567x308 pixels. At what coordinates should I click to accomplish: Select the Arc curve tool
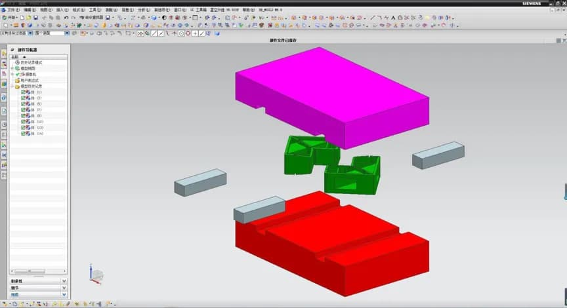(x=380, y=17)
